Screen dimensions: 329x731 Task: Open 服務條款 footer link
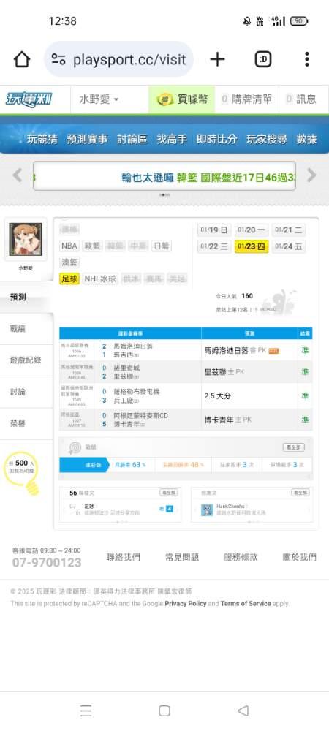pos(241,557)
